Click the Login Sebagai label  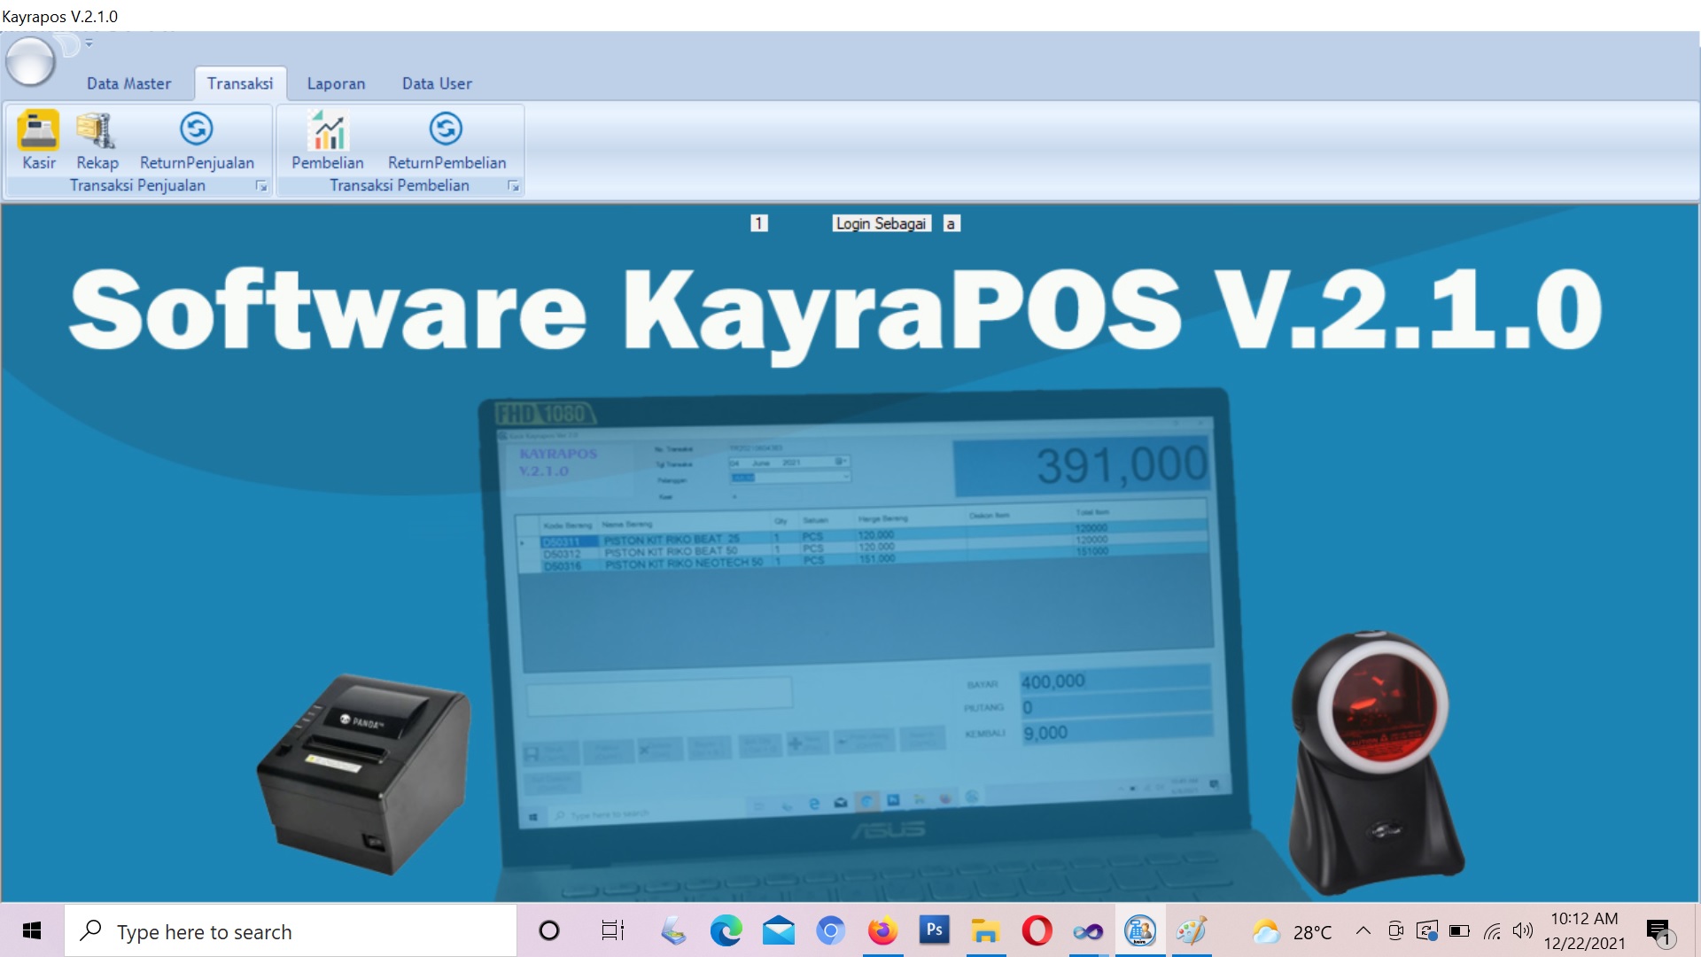[881, 223]
